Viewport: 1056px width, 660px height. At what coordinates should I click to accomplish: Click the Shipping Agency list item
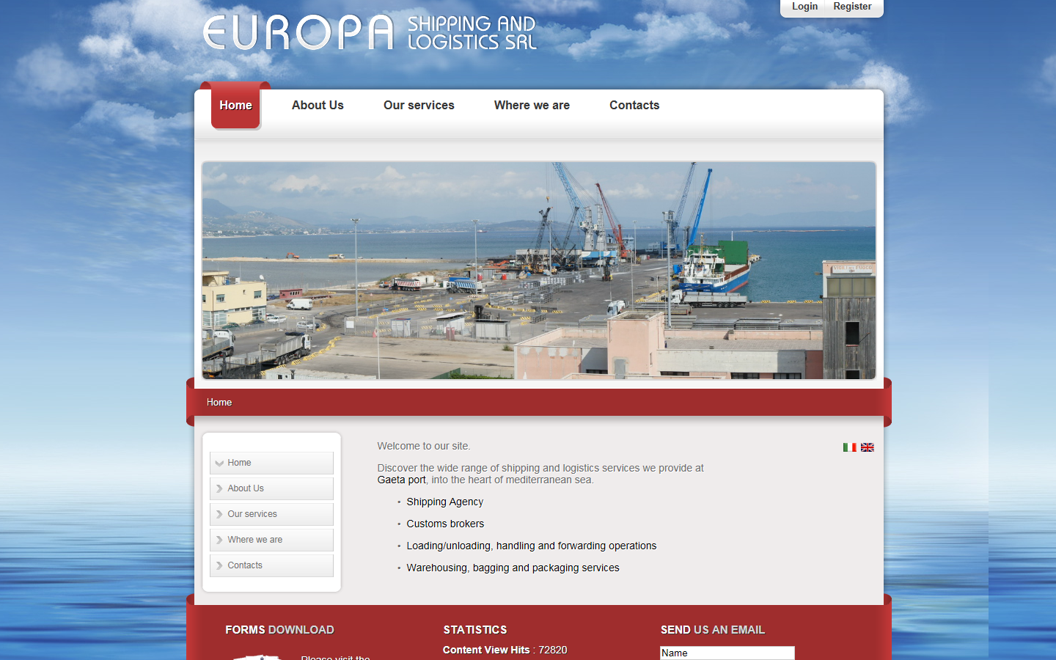tap(445, 502)
